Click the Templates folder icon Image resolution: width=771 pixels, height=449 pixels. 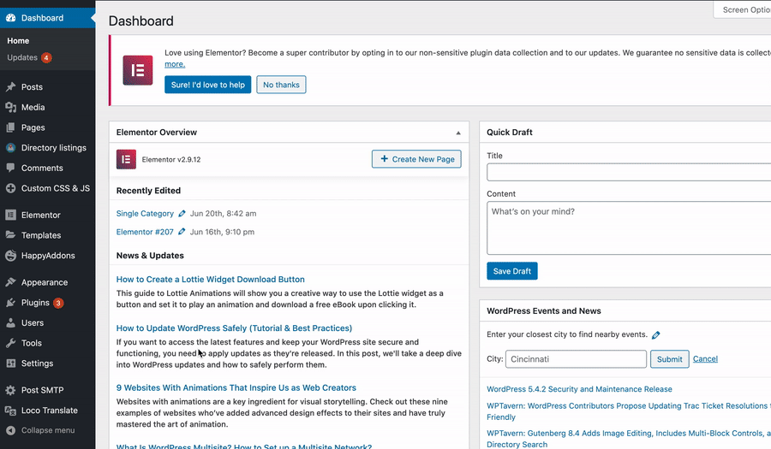[11, 235]
